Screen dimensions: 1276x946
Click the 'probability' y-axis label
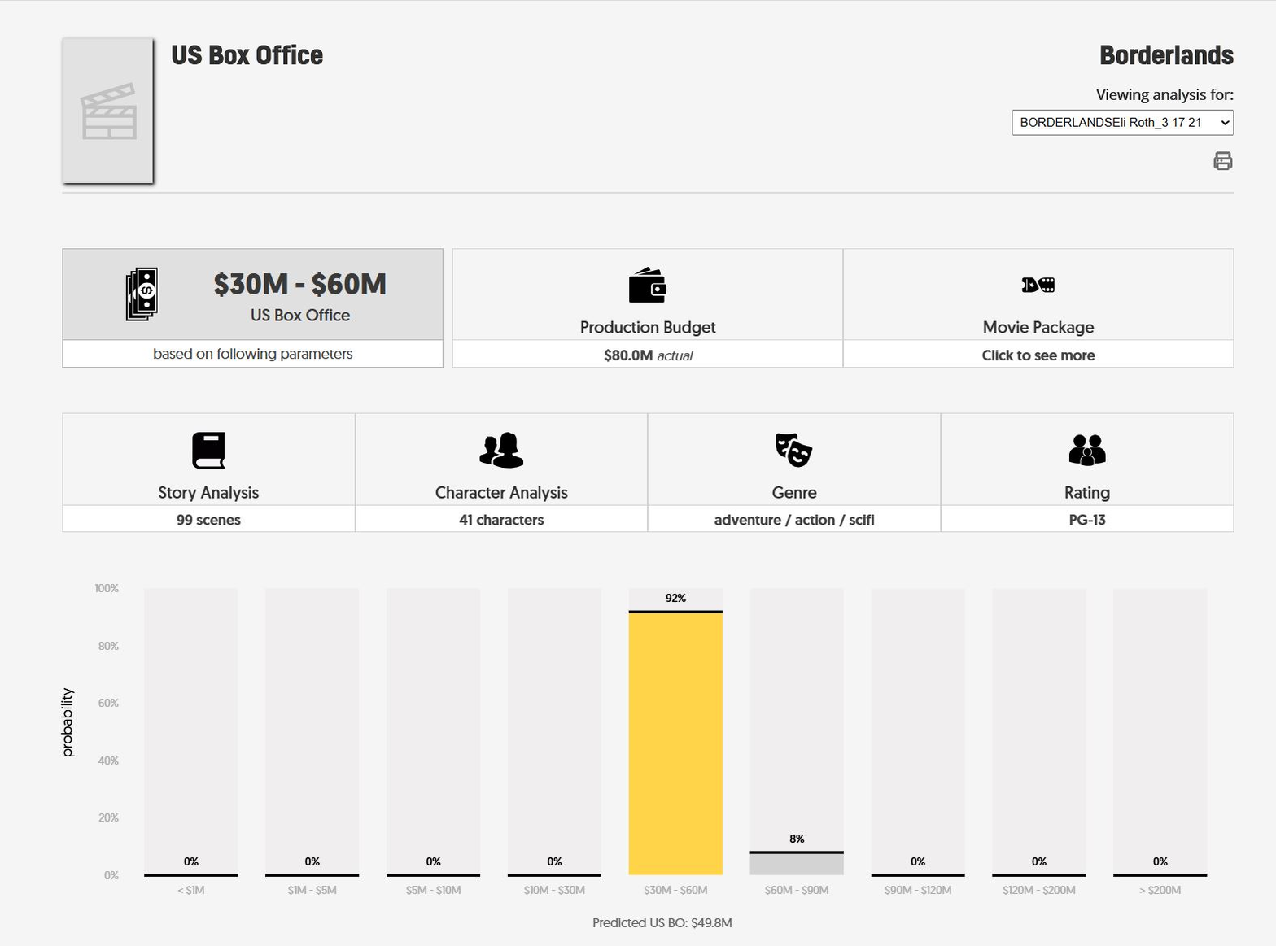(x=68, y=722)
